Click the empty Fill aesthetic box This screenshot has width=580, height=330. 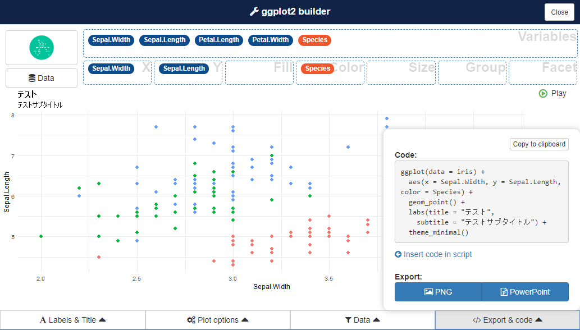[259, 73]
